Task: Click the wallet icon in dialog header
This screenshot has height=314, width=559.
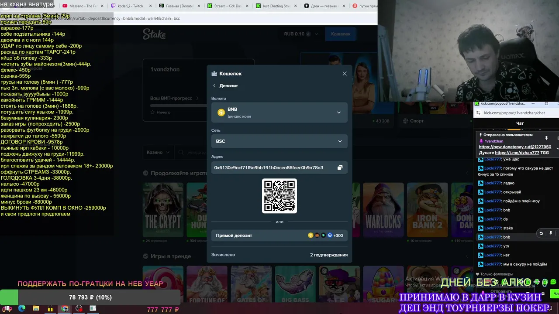Action: (x=214, y=74)
